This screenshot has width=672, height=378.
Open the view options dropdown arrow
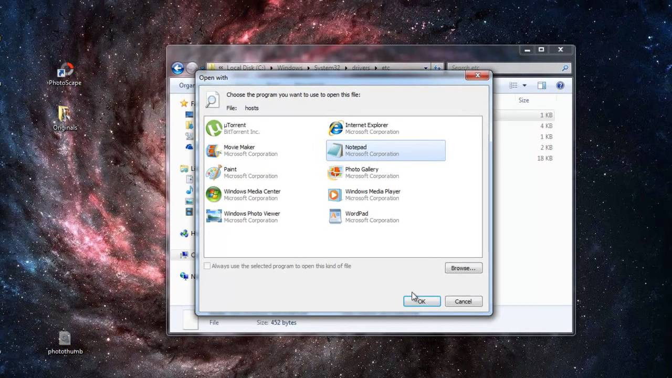coord(524,86)
